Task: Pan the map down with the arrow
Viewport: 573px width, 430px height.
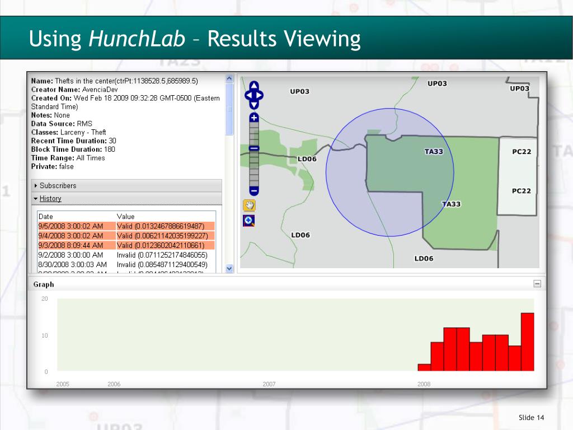Action: [254, 105]
